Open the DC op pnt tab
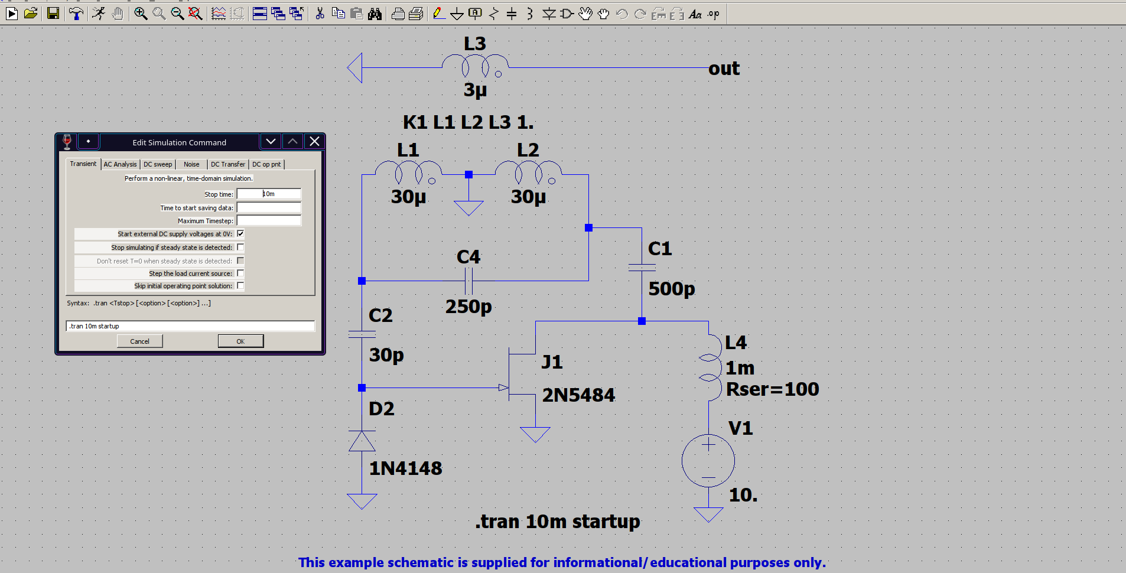The width and height of the screenshot is (1126, 573). click(x=266, y=164)
